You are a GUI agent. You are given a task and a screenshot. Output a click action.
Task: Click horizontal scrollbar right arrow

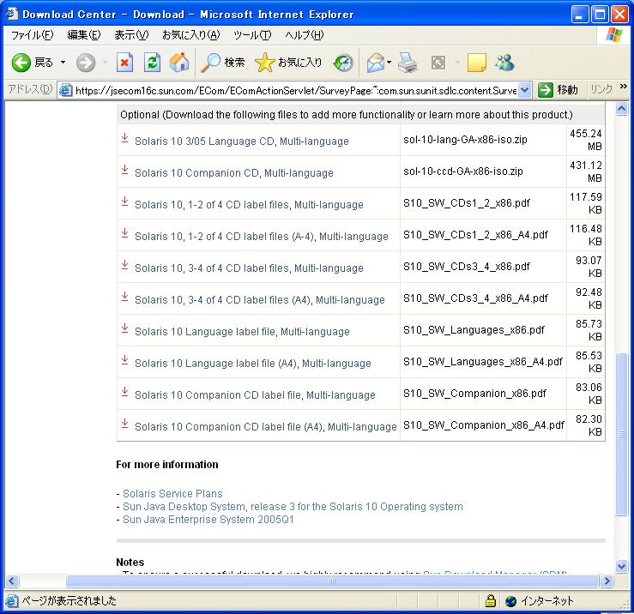tap(607, 581)
